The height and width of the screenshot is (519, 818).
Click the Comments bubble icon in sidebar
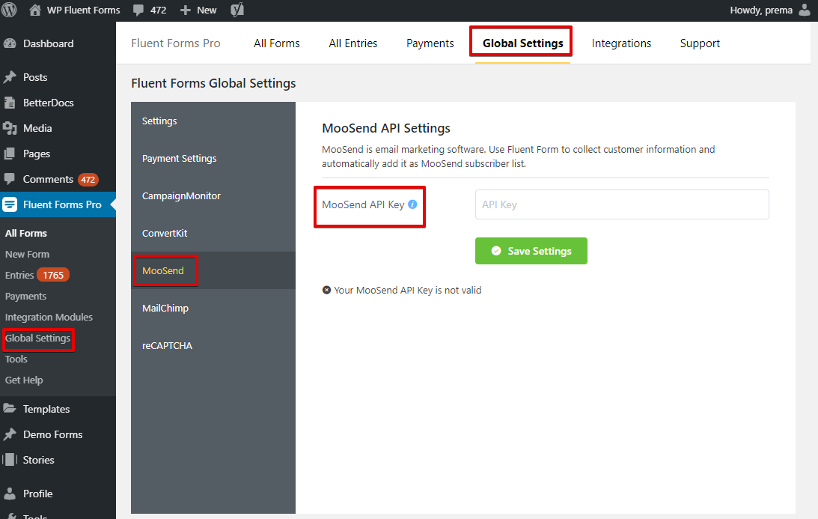coord(10,179)
